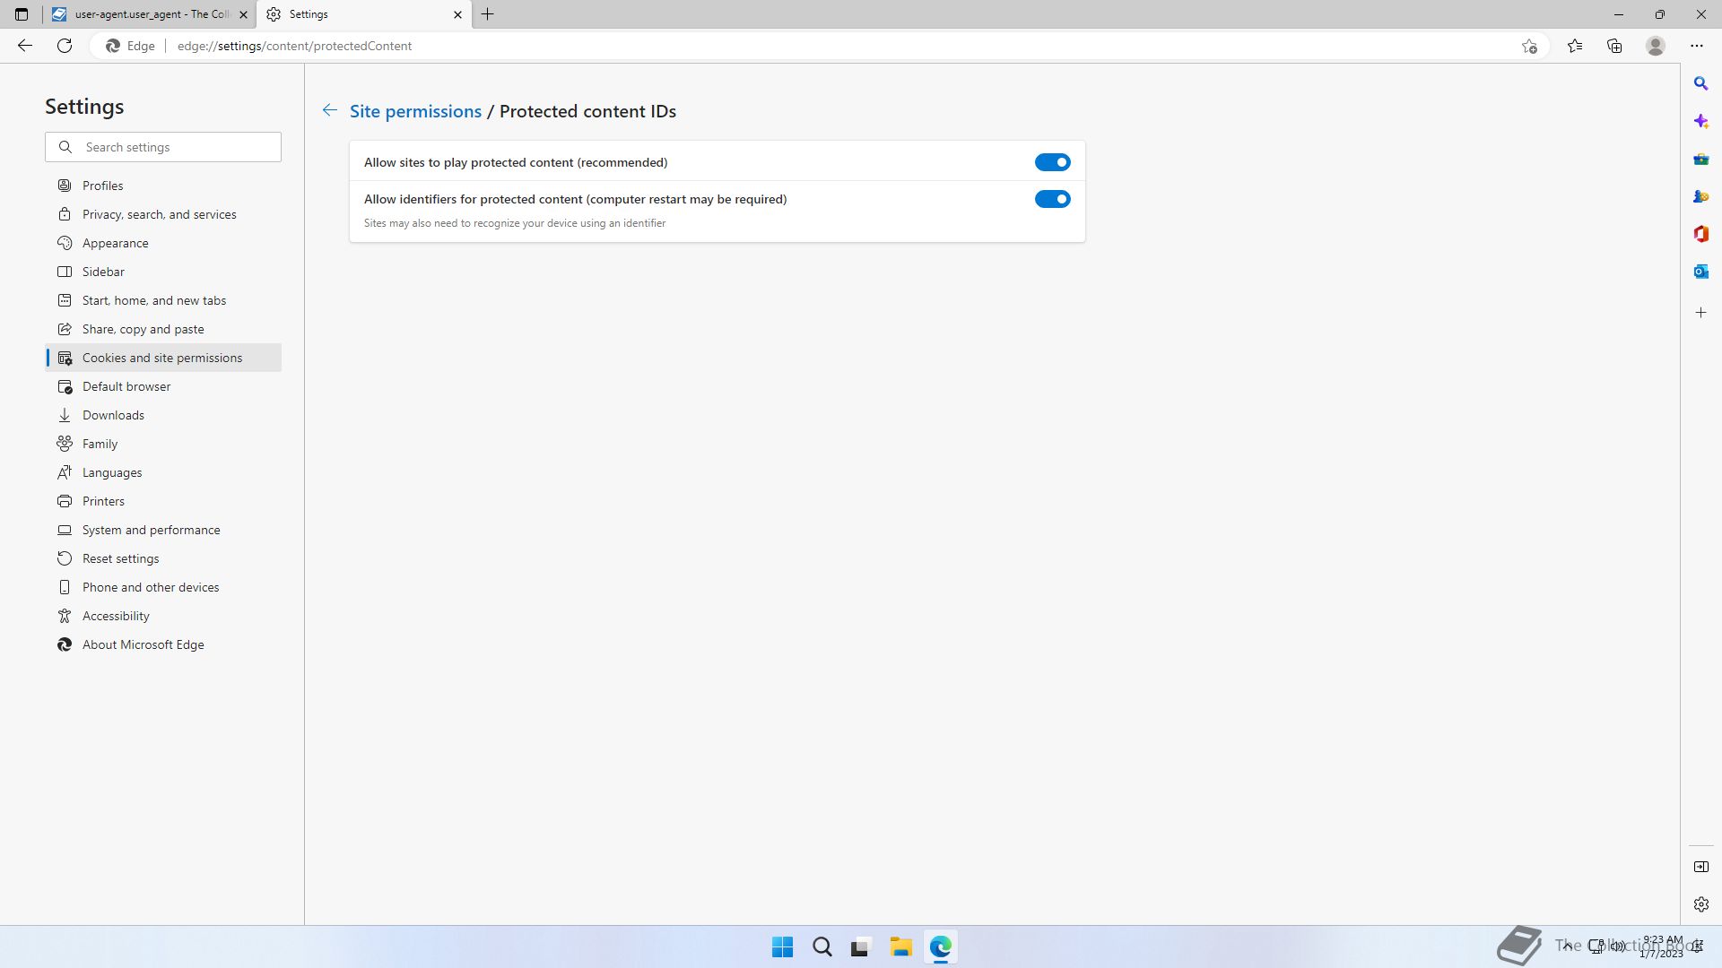Open File Explorer from the taskbar

tap(900, 946)
